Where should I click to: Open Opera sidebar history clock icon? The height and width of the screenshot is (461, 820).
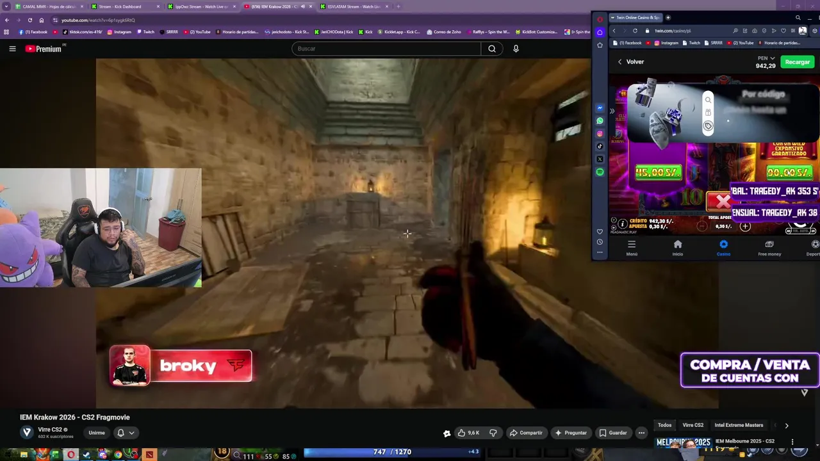pos(600,242)
